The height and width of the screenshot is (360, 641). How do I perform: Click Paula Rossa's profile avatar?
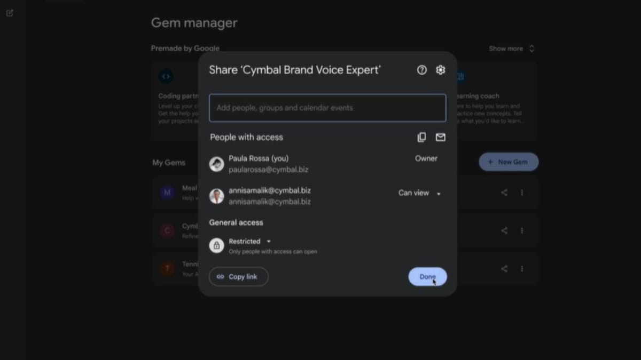(216, 164)
